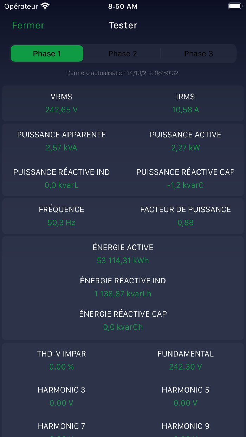Screen dimensions: 246x437
Task: Tap the THD-V IMPAR percentage
Action: click(x=61, y=367)
